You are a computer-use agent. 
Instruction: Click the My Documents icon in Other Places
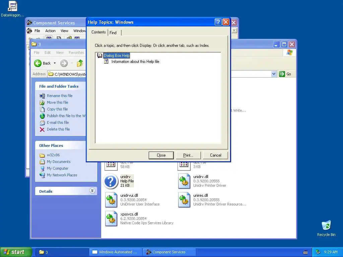[42, 162]
